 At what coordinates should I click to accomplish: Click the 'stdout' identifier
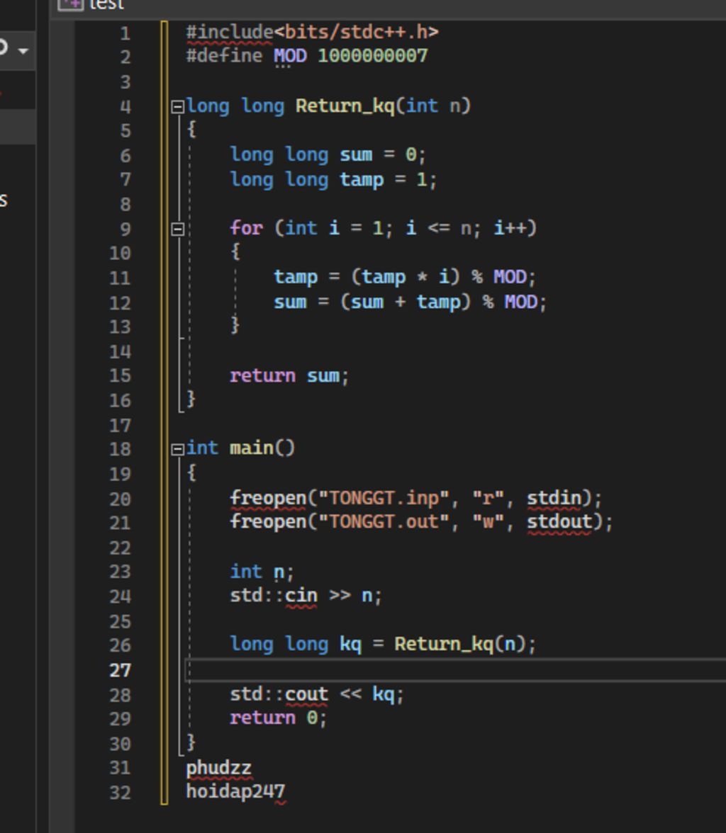pyautogui.click(x=559, y=521)
